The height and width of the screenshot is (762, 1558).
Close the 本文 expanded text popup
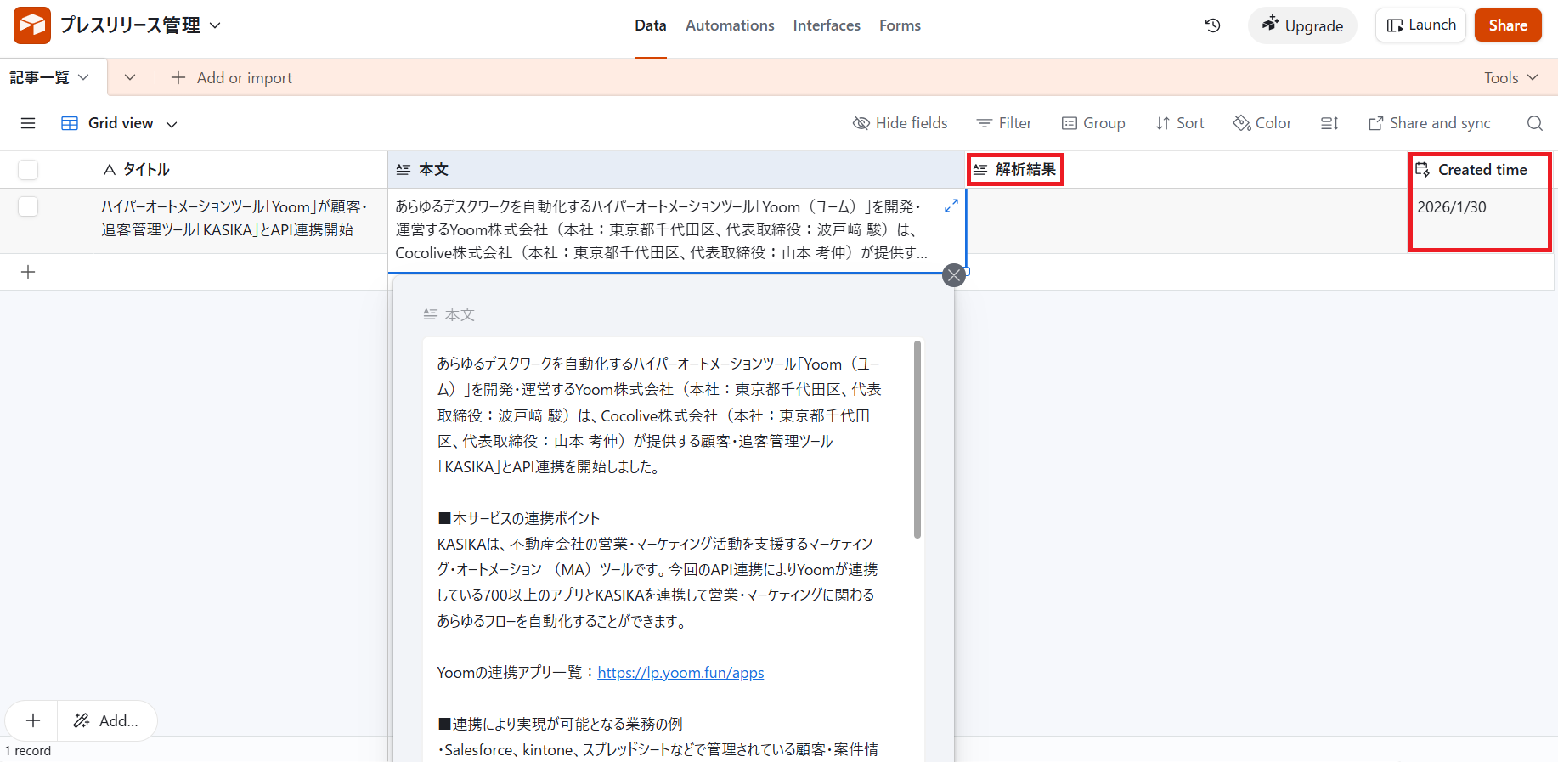pyautogui.click(x=954, y=275)
